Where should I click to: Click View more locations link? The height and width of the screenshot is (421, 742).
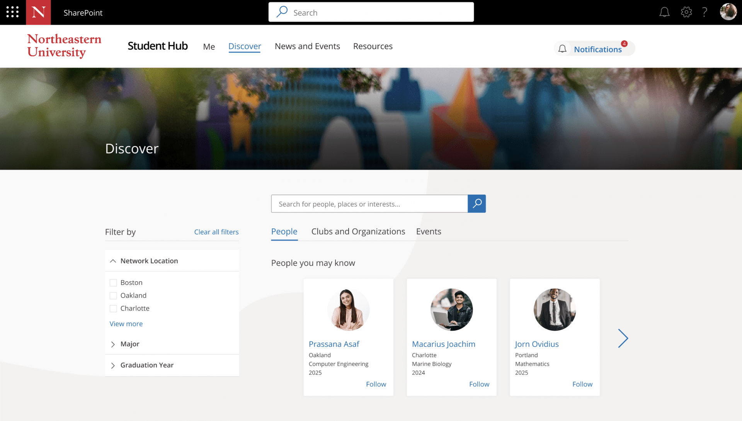click(126, 324)
